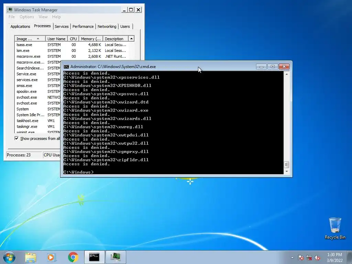Screen dimensions: 352x264
Task: Open Windows Explorer from the taskbar
Action: point(31,257)
